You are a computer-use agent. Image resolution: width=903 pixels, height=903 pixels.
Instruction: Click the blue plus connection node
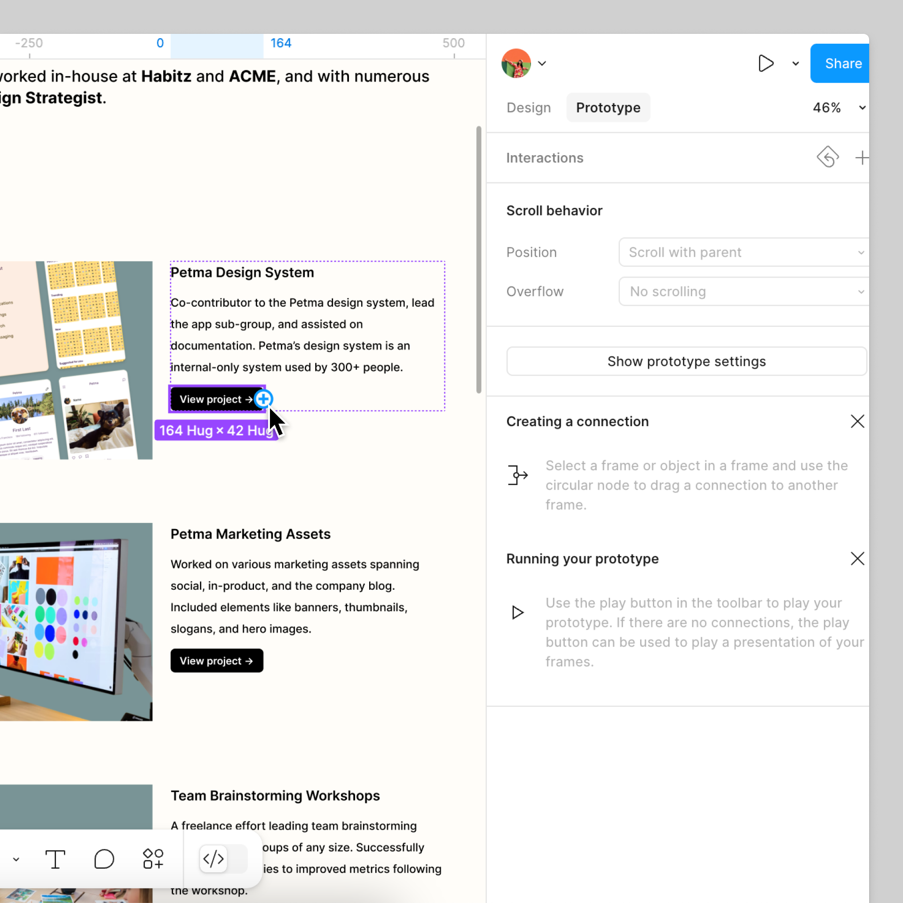(x=263, y=399)
